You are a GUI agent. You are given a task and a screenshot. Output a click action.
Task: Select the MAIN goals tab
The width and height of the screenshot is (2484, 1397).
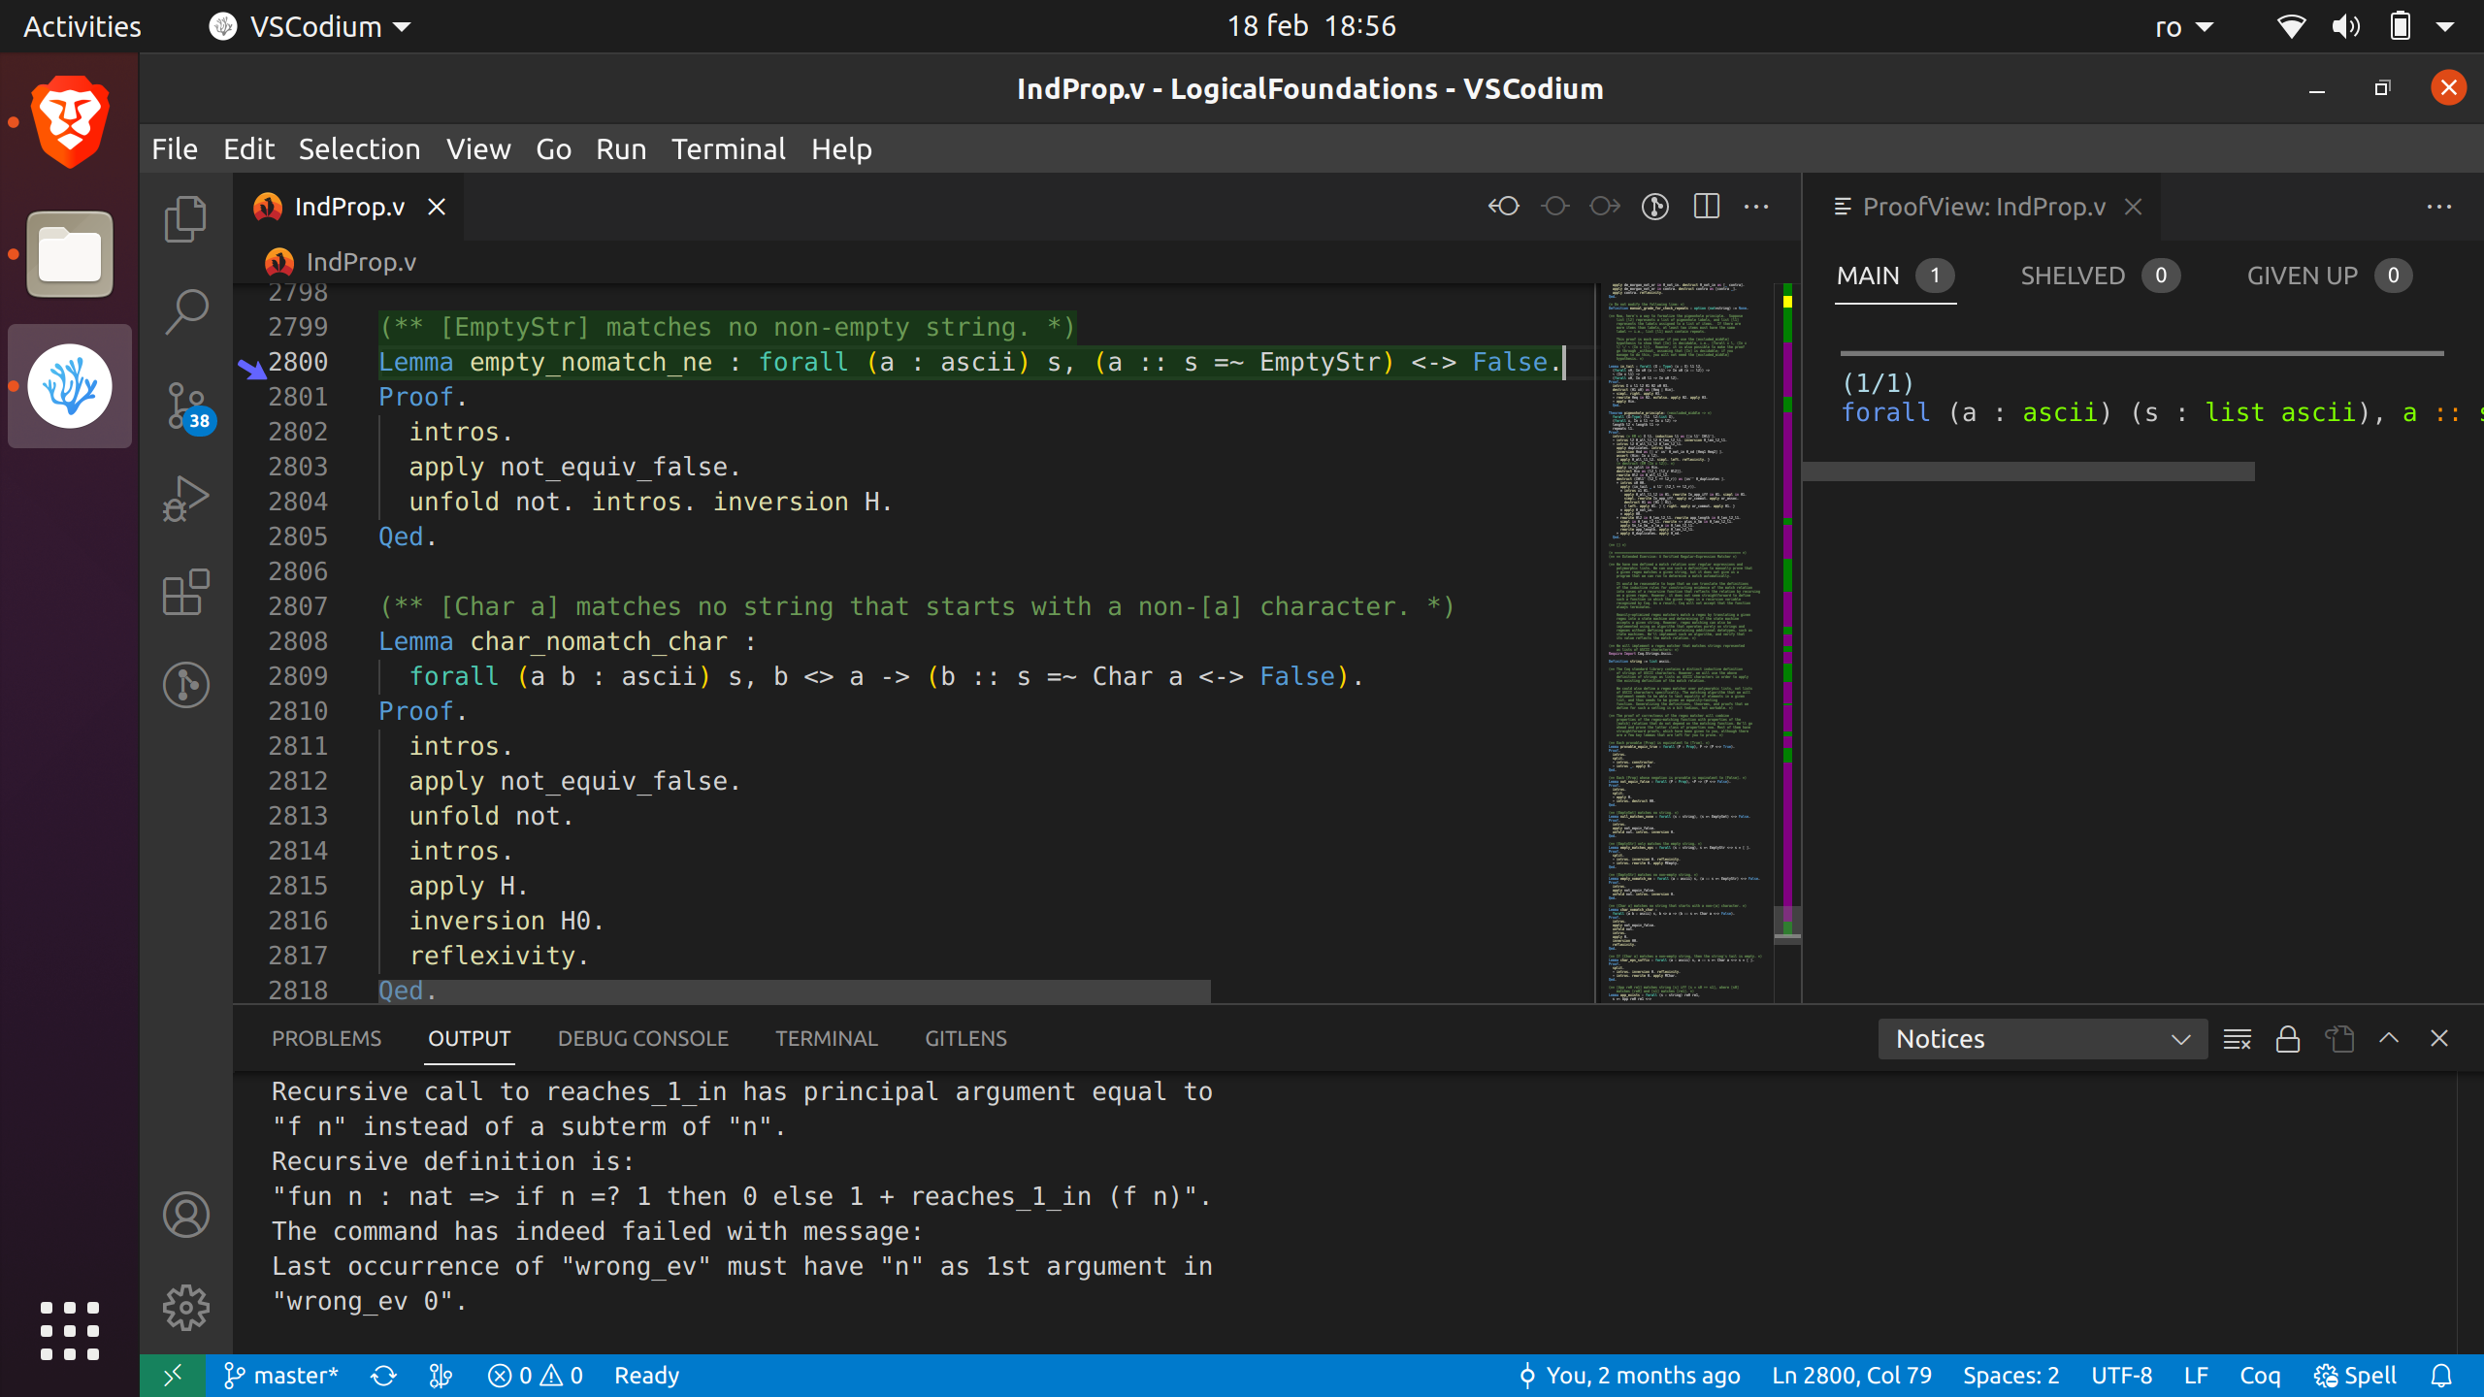(x=1894, y=276)
